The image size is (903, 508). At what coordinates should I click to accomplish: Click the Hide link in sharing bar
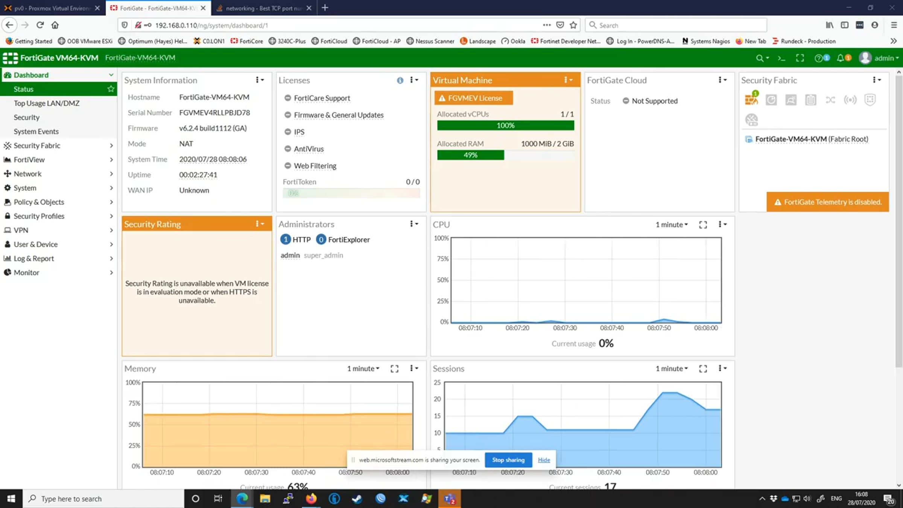click(544, 460)
